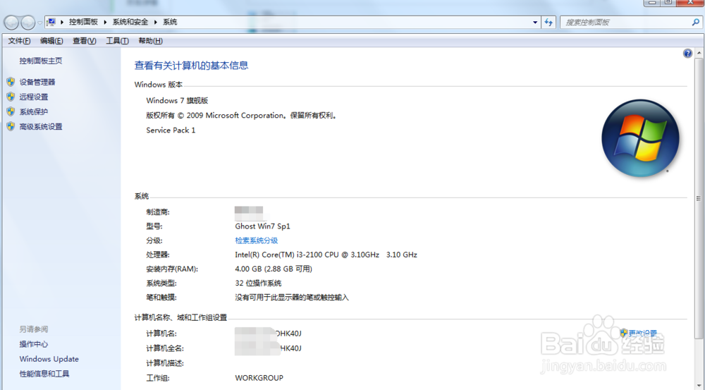705x390 pixels.
Task: Click the 没有可用于此显示器的笔或触控输入 text
Action: pyautogui.click(x=292, y=298)
